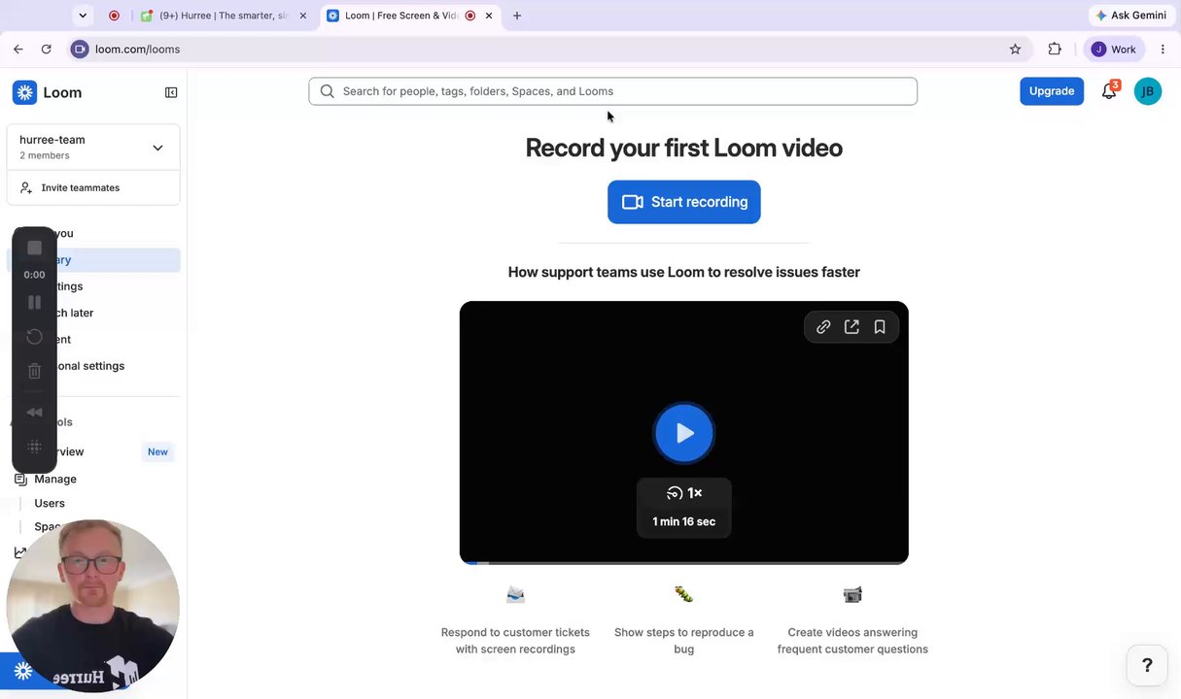The height and width of the screenshot is (699, 1181).
Task: Reload the page
Action: click(46, 50)
